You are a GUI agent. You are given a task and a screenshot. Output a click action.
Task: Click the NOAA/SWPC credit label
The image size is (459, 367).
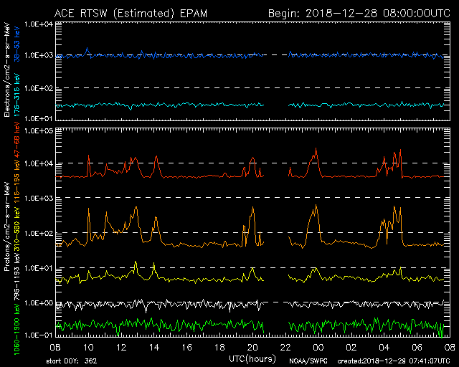(306, 361)
